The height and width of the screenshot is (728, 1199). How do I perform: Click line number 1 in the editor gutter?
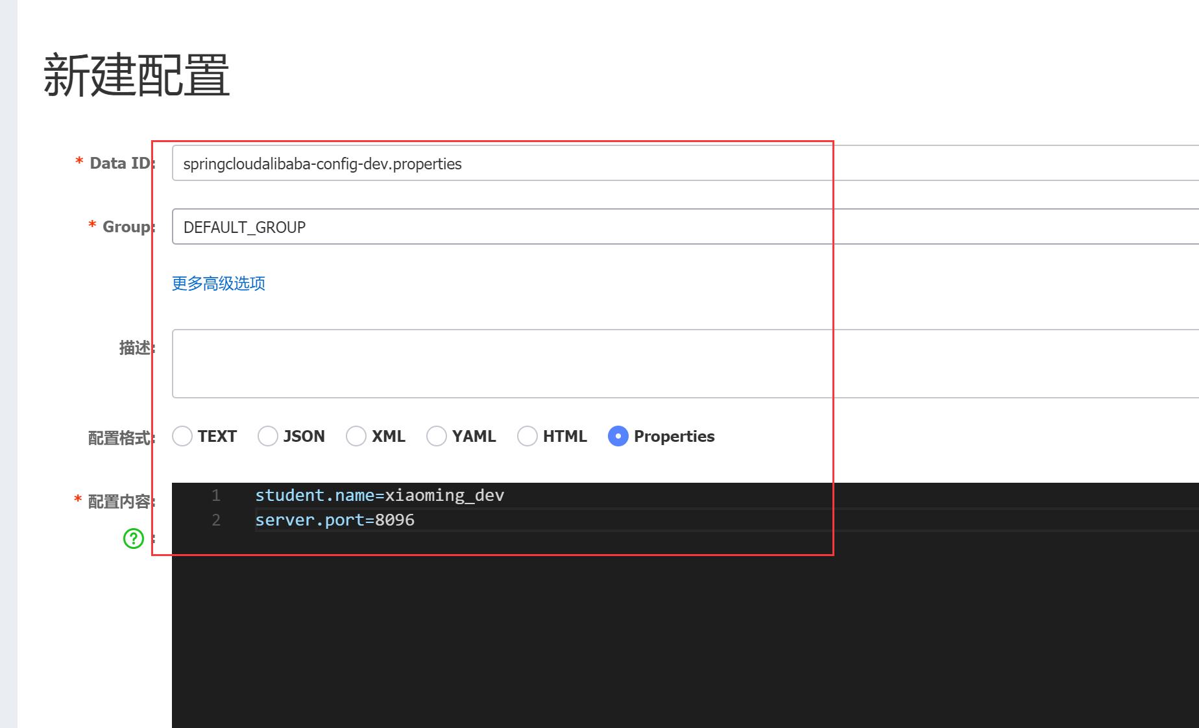pyautogui.click(x=216, y=496)
